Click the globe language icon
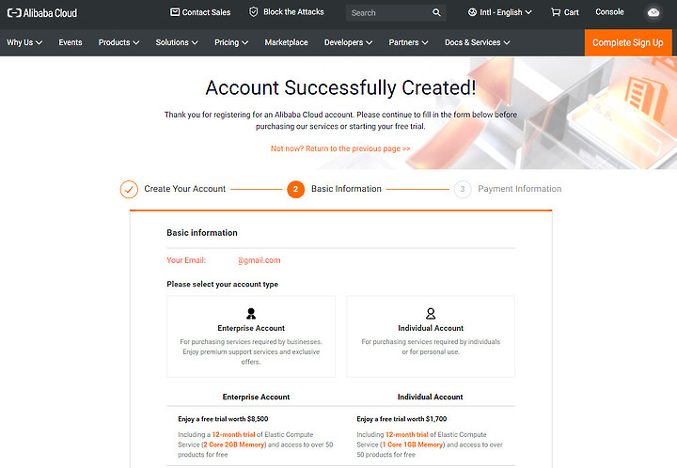 point(472,12)
